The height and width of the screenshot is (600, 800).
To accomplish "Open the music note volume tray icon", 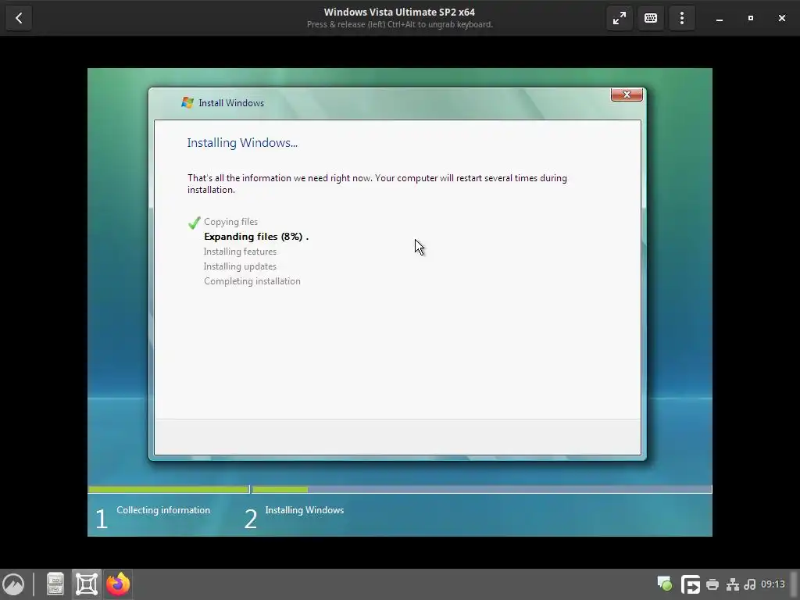I will 750,584.
